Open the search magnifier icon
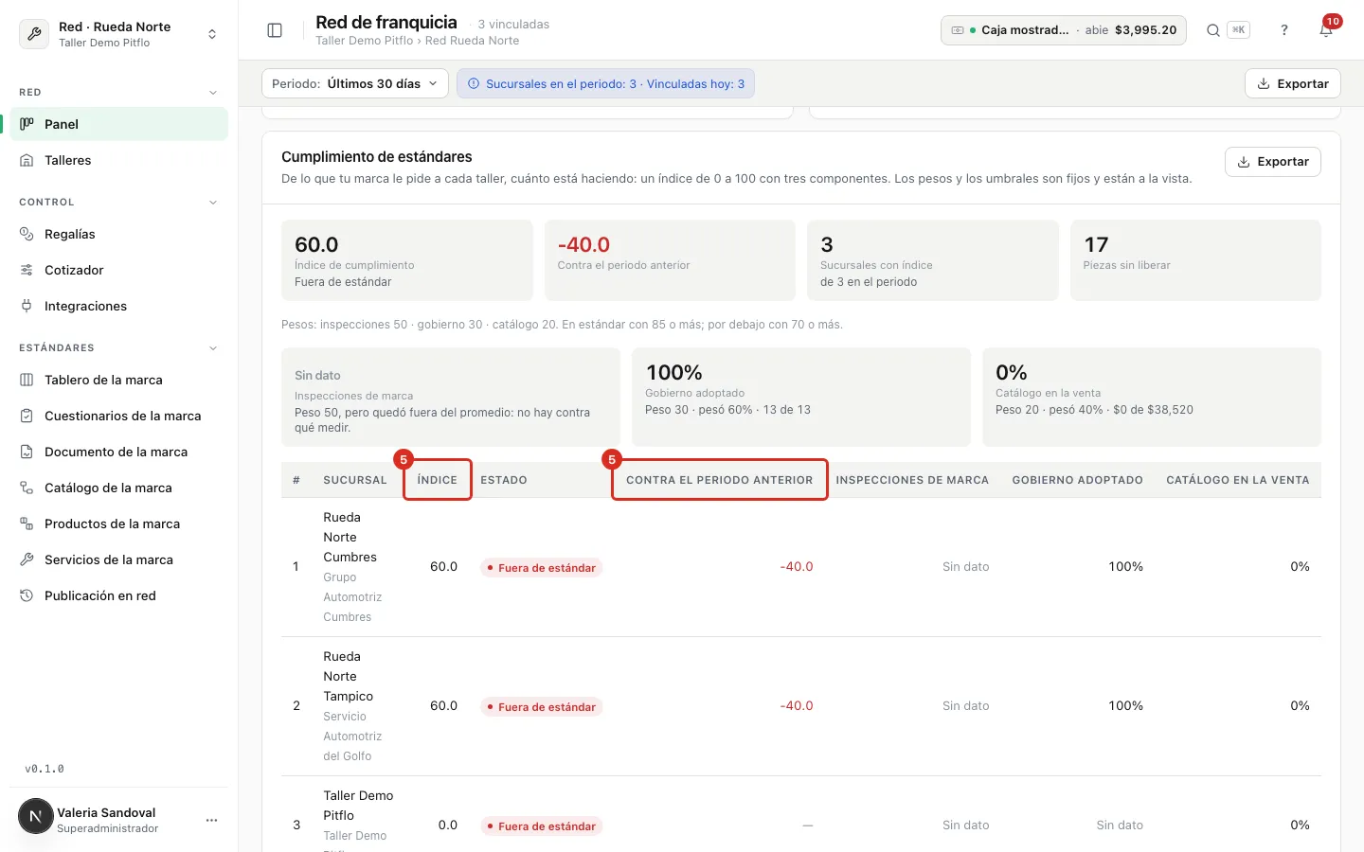Viewport: 1364px width, 852px height. pyautogui.click(x=1212, y=30)
